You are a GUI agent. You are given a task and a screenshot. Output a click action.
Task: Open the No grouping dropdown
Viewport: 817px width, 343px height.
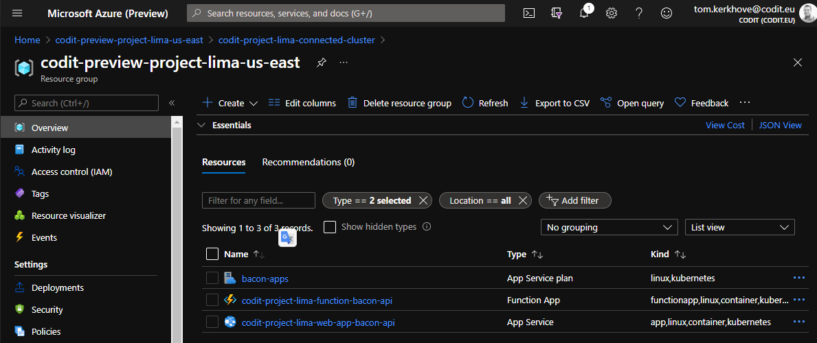[609, 228]
